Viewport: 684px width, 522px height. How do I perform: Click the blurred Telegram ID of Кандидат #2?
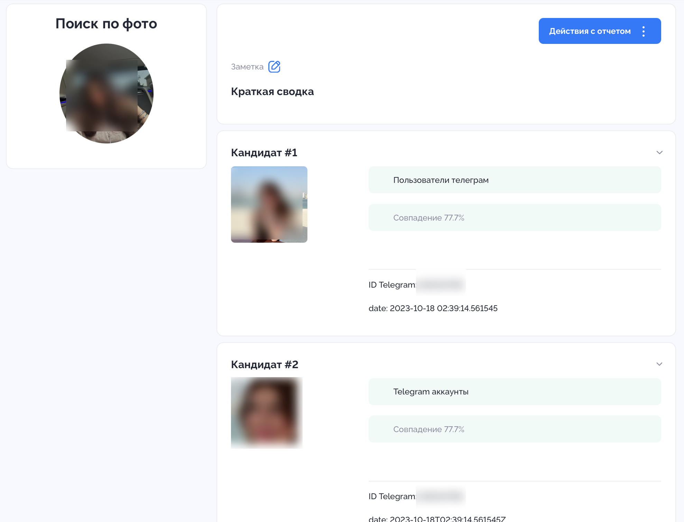441,496
